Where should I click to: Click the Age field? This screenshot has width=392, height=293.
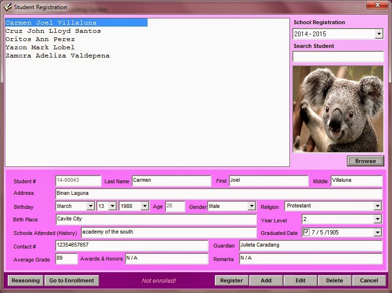click(x=175, y=206)
